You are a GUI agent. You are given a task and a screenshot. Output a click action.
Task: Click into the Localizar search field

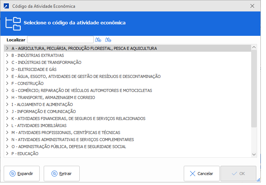[60, 40]
